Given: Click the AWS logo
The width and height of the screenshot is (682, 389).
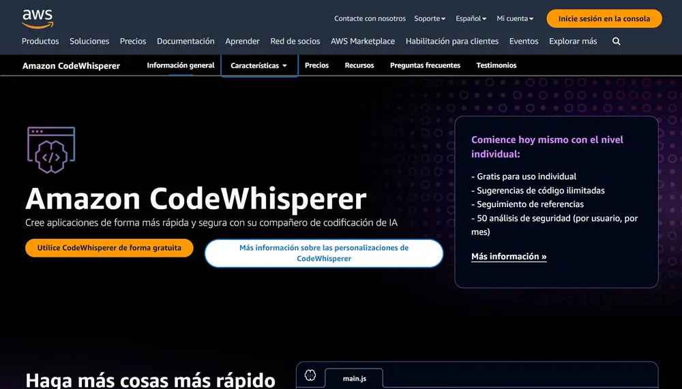Looking at the screenshot, I should [x=38, y=19].
